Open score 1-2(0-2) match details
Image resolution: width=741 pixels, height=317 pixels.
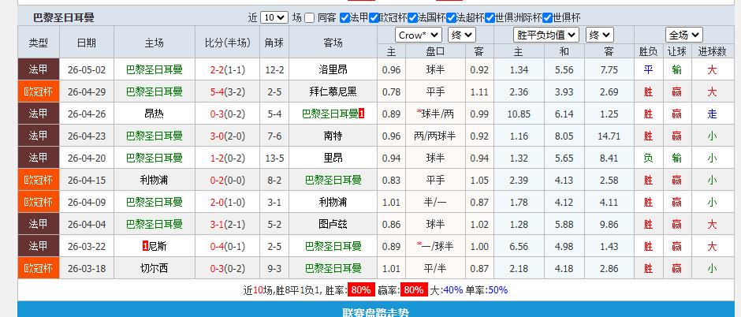tap(227, 158)
